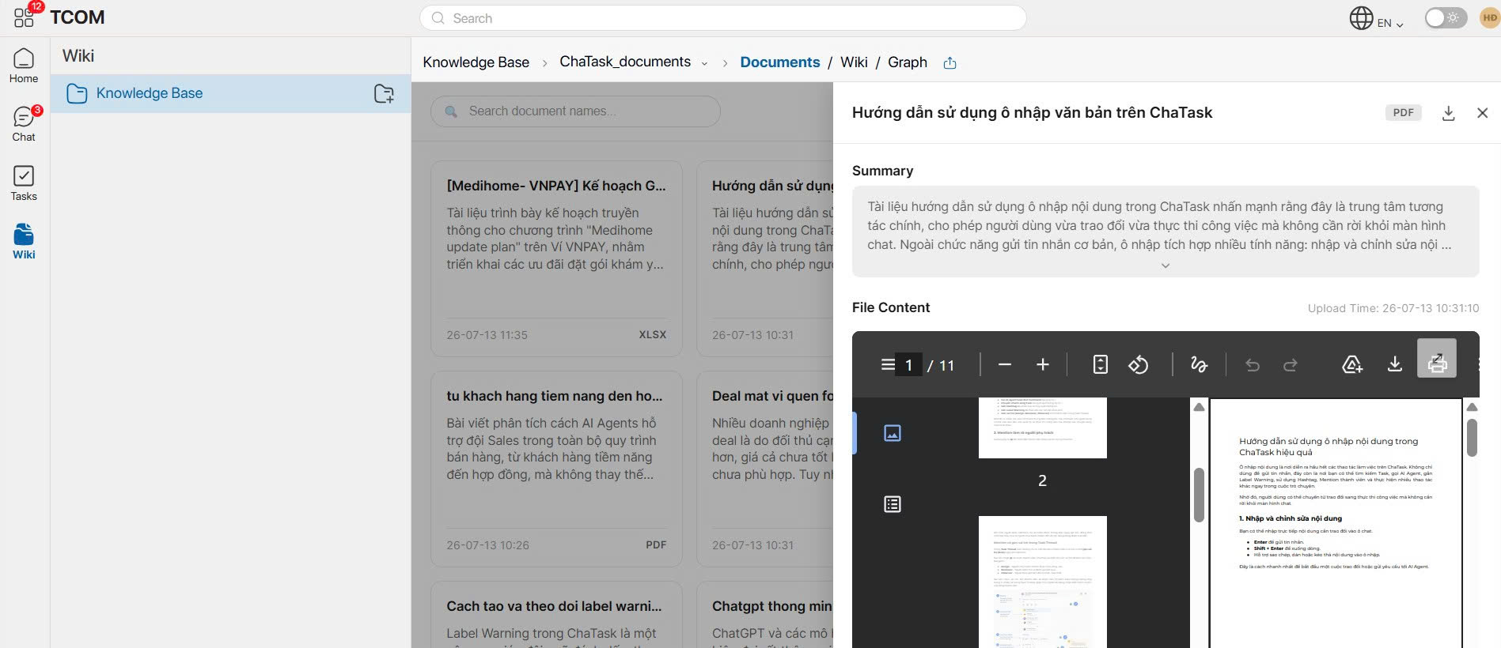Click the thumbnail pane scrollbar handle

pyautogui.click(x=1199, y=495)
